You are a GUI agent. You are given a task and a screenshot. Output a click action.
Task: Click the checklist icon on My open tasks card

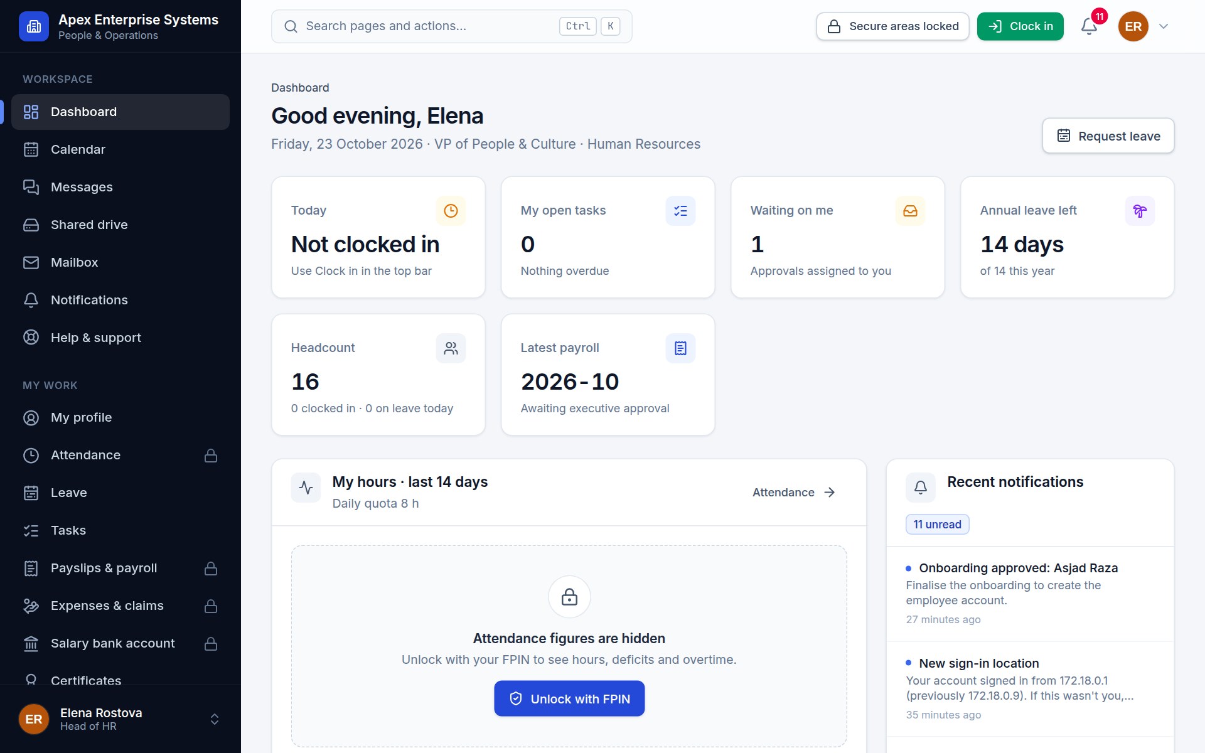(x=680, y=211)
